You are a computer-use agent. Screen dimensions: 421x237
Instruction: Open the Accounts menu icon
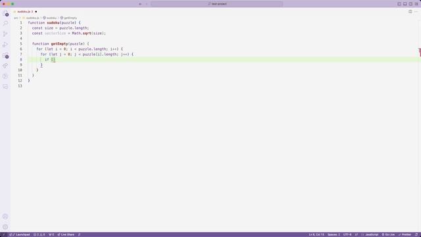5,217
